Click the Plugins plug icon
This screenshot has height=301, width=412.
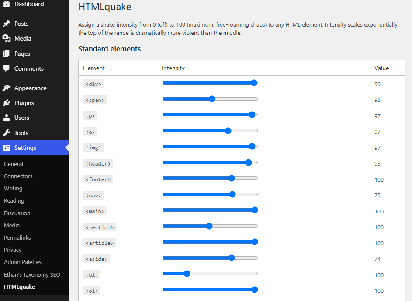pyautogui.click(x=7, y=103)
